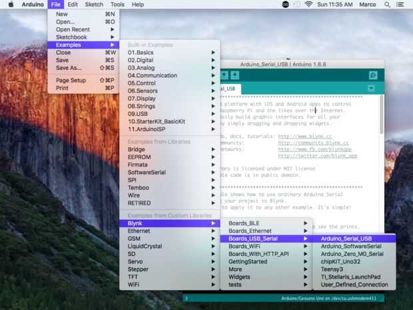This screenshot has height=310, width=413.
Task: Expand the 06.Sensors examples submenu
Action: click(170, 91)
